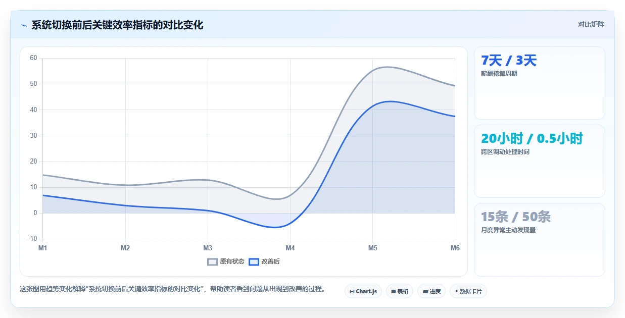Click the 60 y-axis label
Viewport: 625px width, 318px height.
coord(33,58)
